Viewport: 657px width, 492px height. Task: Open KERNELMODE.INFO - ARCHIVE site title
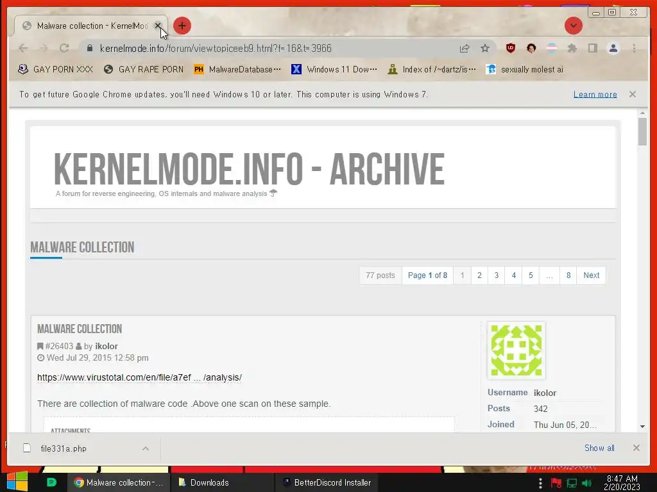[x=250, y=169]
